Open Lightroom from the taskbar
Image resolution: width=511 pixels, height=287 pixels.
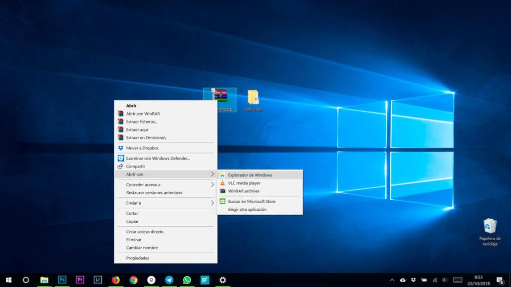click(x=98, y=280)
